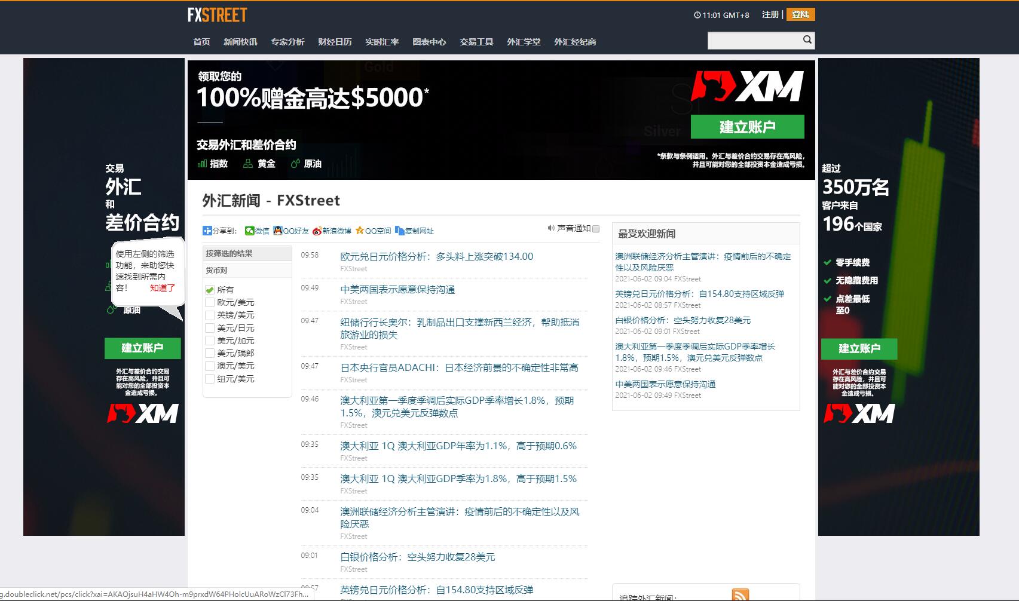Open the 中美两国表示愿意保持沟通 headline in the news list

coord(397,290)
